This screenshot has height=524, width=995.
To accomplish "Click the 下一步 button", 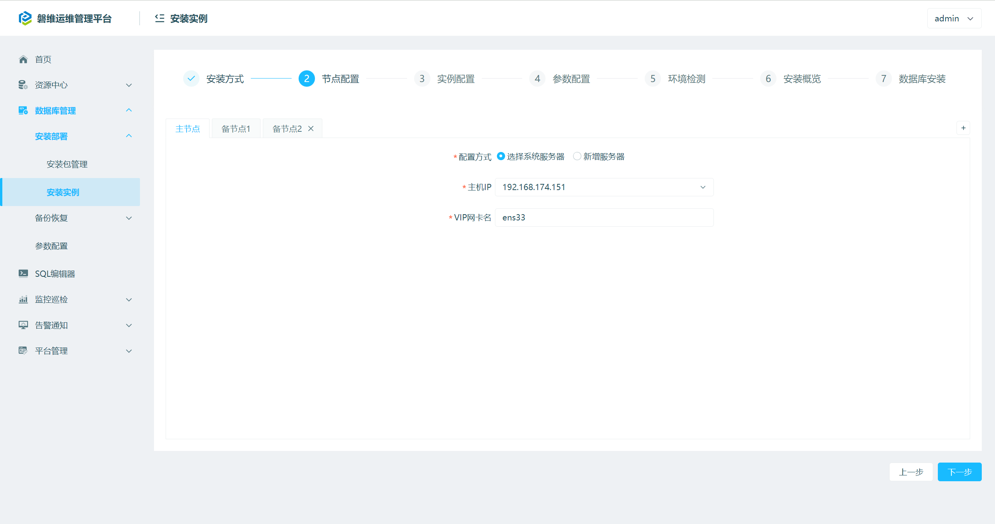I will pyautogui.click(x=959, y=472).
